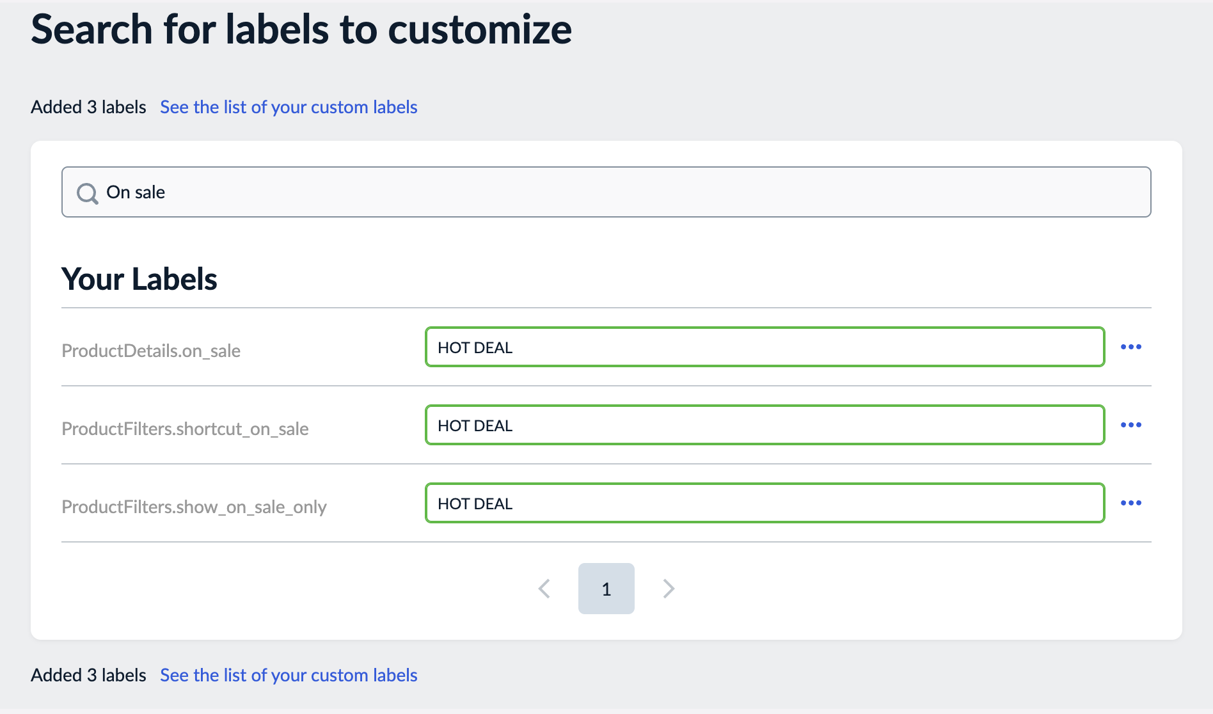1213x714 pixels.
Task: Click the bottom 'Added 3 labels' text
Action: click(x=88, y=675)
